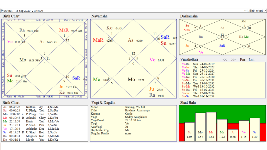Viewport: 267px width, 150px height.
Task: Select the Su-Su dasha row dated 26-12-2031
Action: click(x=198, y=80)
